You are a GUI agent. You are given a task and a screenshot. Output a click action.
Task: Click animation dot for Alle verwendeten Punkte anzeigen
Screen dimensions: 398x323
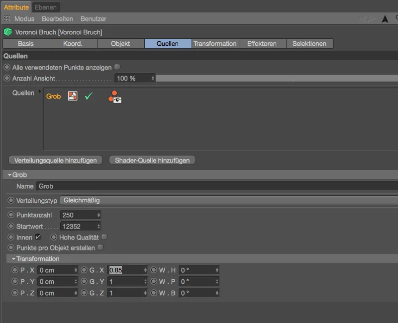pyautogui.click(x=7, y=67)
